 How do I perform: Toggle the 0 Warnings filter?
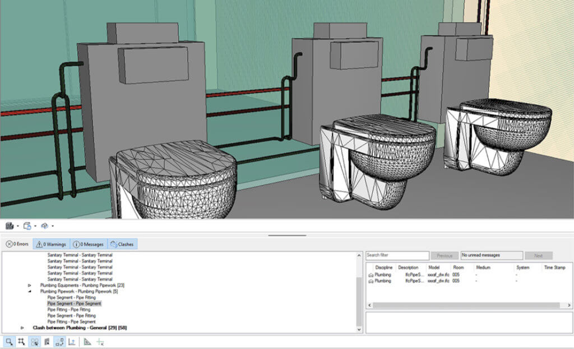[50, 244]
